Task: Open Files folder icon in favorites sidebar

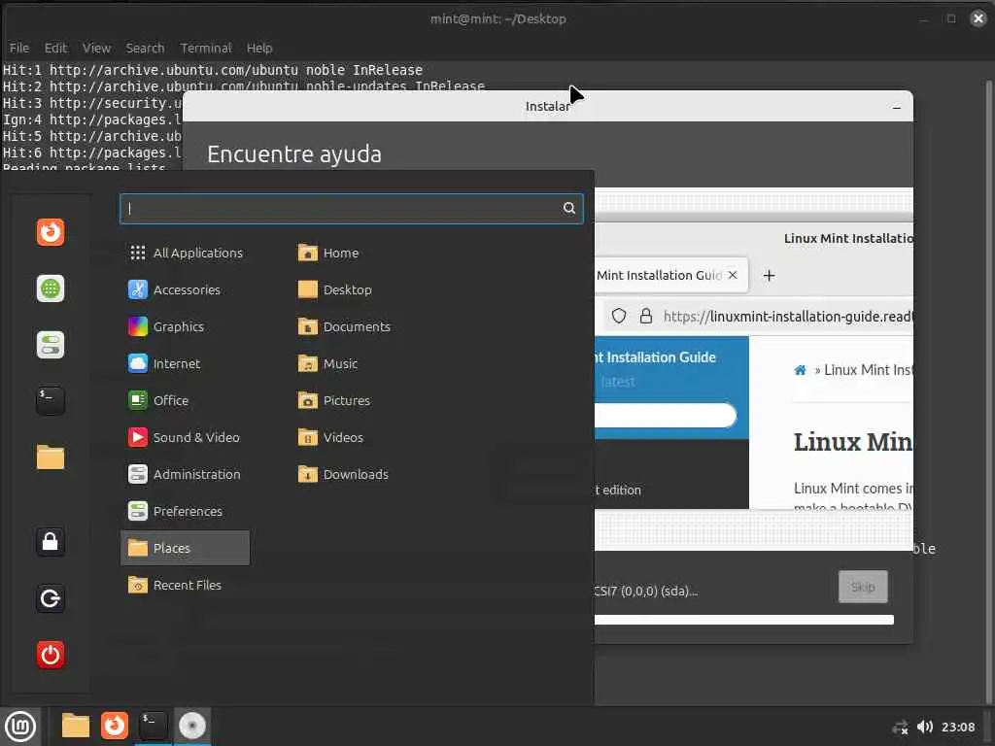Action: [51, 457]
